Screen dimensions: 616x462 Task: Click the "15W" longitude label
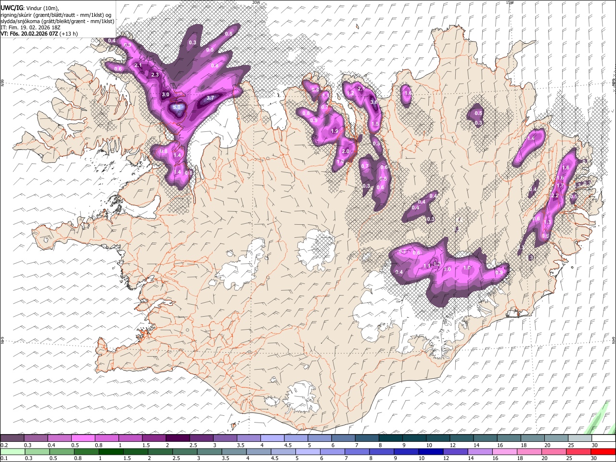click(x=510, y=2)
